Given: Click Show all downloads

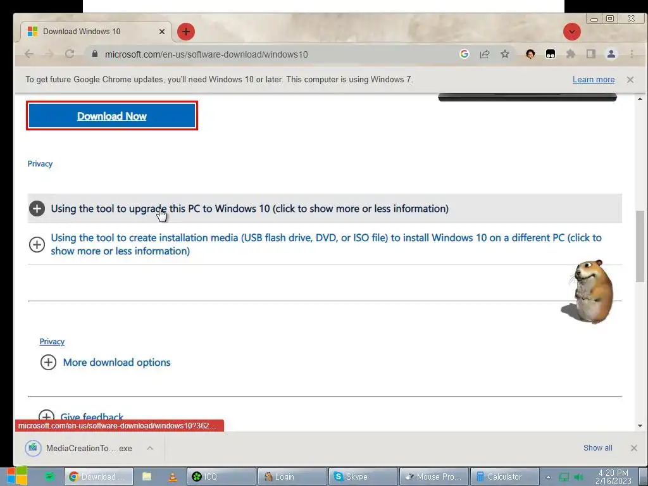Looking at the screenshot, I should 597,448.
